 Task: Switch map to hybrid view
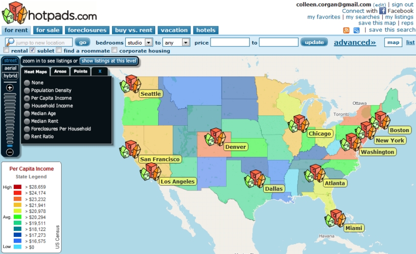point(10,76)
